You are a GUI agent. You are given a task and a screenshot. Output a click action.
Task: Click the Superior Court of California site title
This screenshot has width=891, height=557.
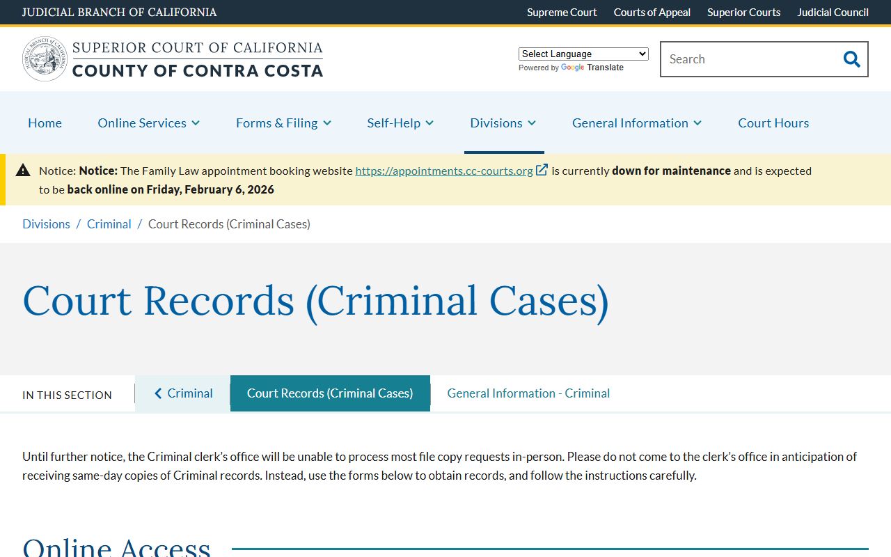click(x=198, y=59)
